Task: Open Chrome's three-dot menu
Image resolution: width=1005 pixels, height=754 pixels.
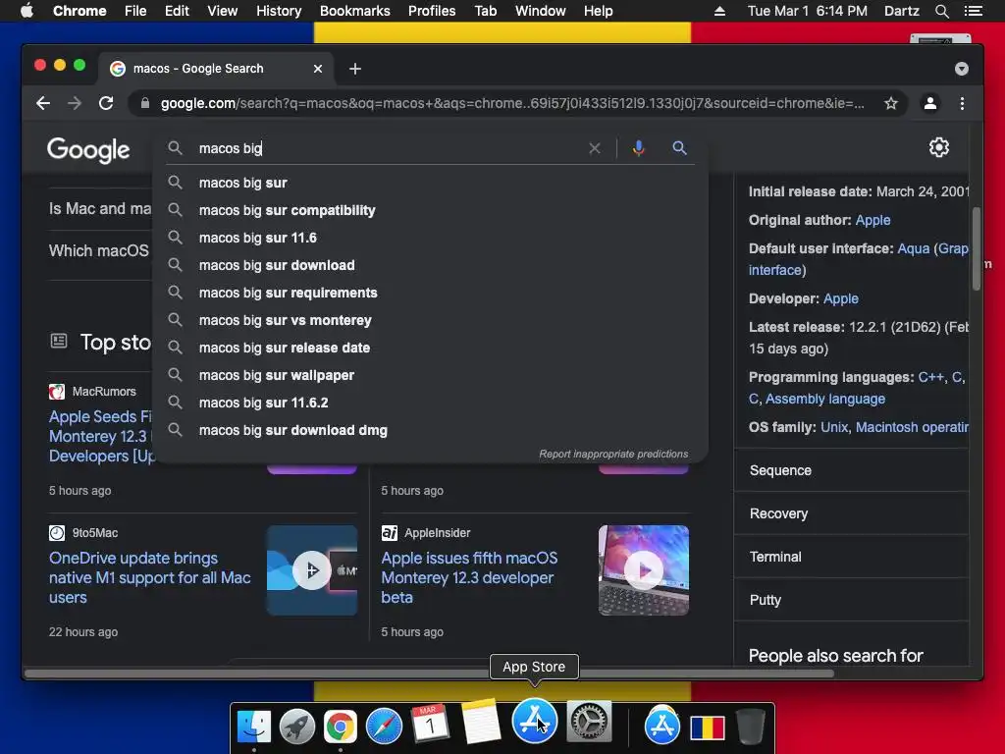Action: [x=962, y=103]
